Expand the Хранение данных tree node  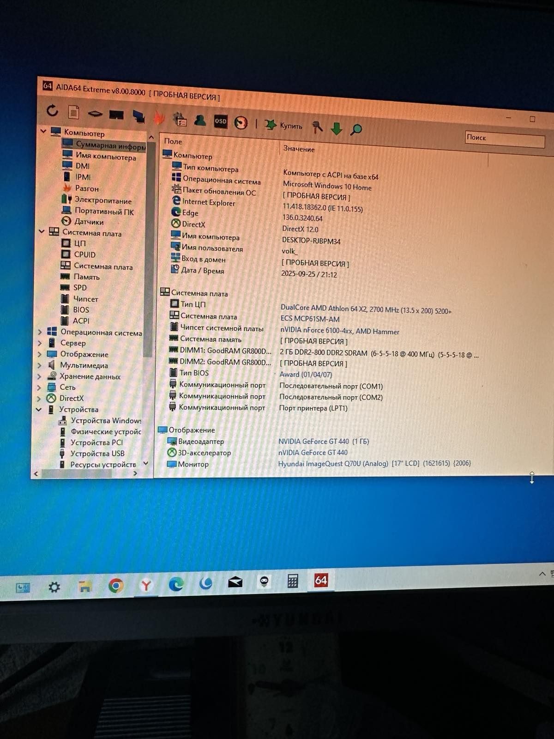click(39, 376)
